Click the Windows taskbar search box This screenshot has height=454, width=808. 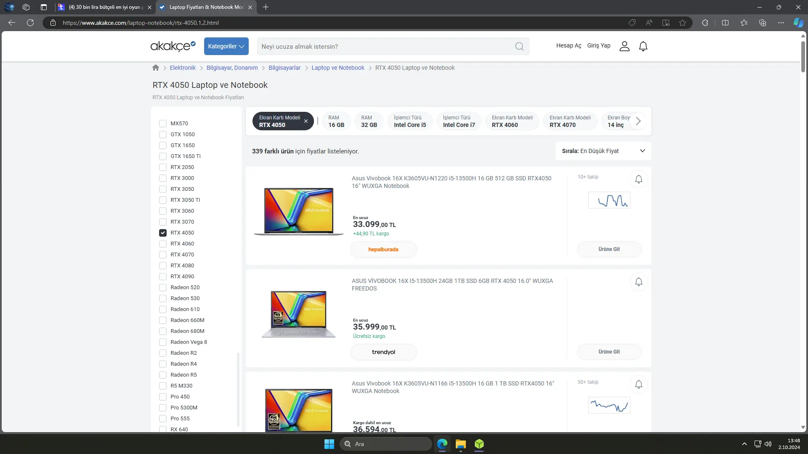(385, 444)
